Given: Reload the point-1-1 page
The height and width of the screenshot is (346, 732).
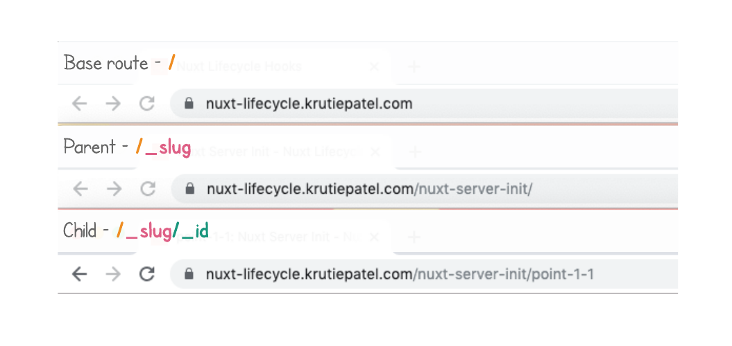Looking at the screenshot, I should (146, 274).
